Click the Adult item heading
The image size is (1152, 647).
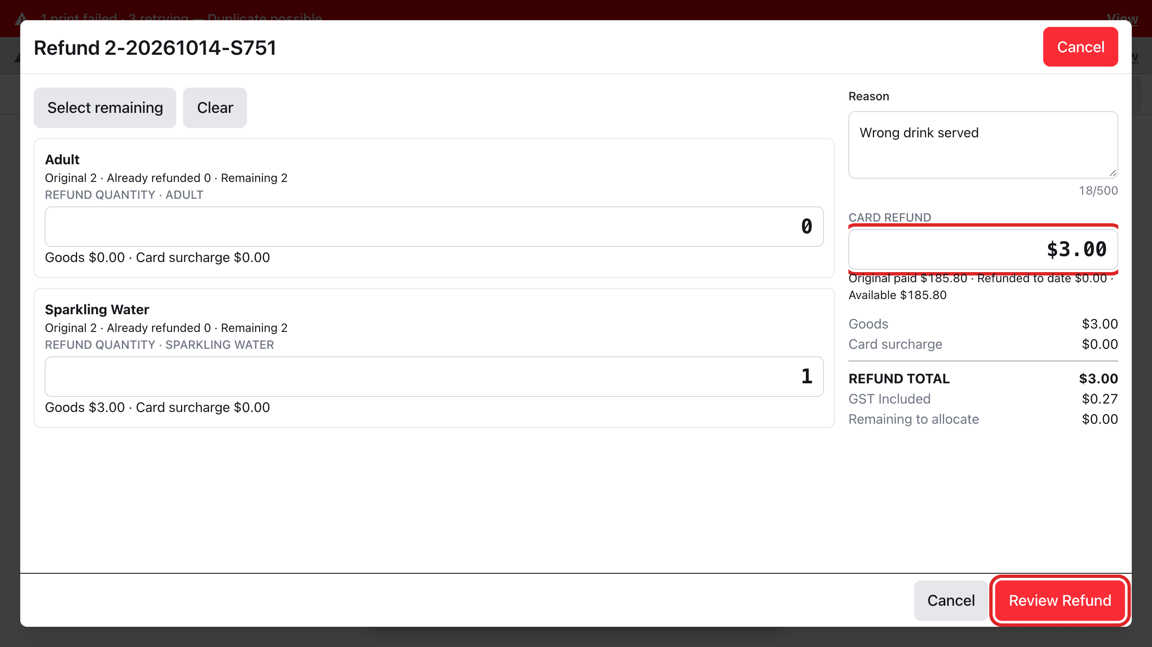point(62,160)
